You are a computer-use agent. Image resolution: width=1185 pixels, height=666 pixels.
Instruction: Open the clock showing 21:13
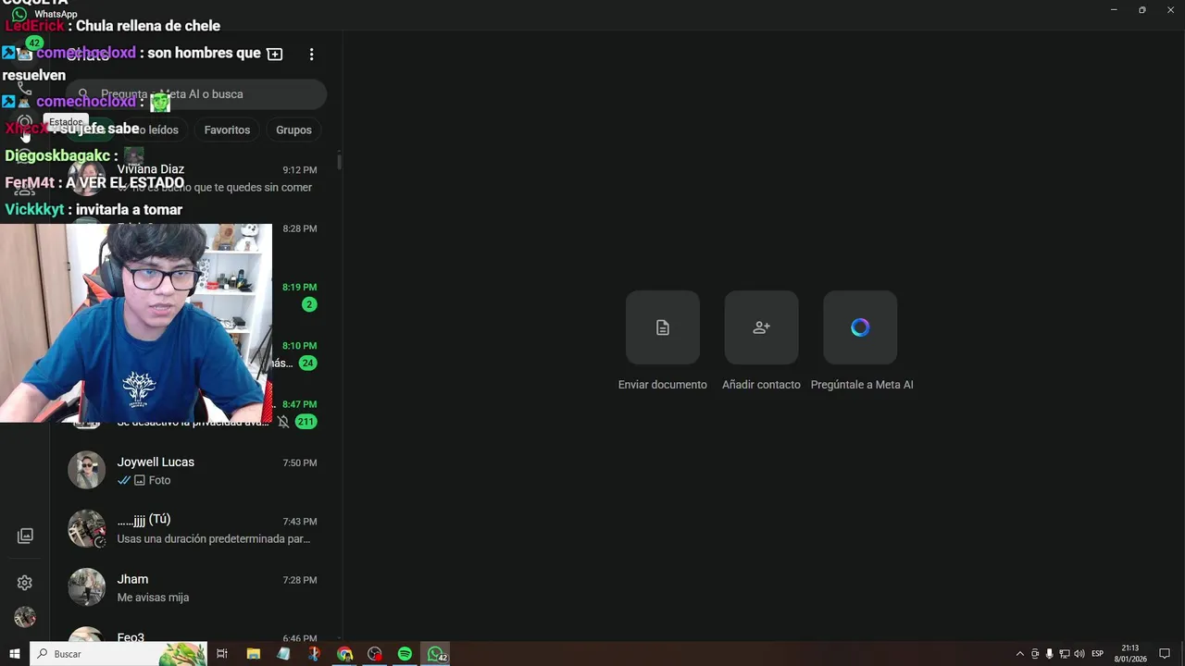(x=1130, y=654)
